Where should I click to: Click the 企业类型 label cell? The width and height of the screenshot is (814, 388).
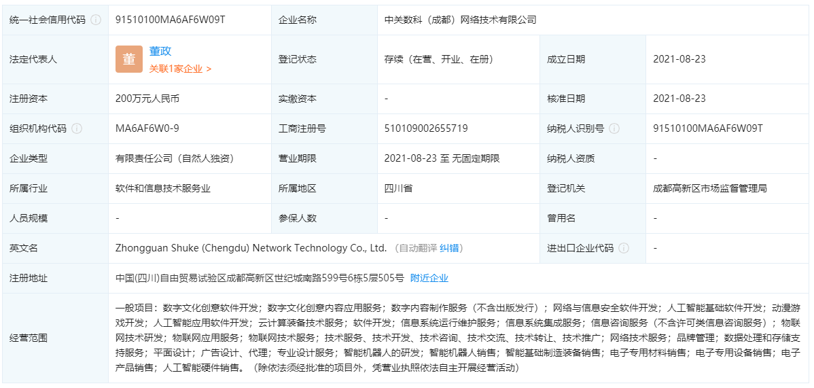[x=55, y=159]
